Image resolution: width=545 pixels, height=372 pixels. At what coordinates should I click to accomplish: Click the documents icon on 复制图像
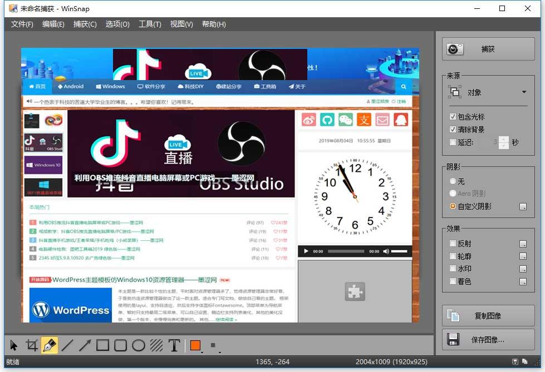pos(453,315)
